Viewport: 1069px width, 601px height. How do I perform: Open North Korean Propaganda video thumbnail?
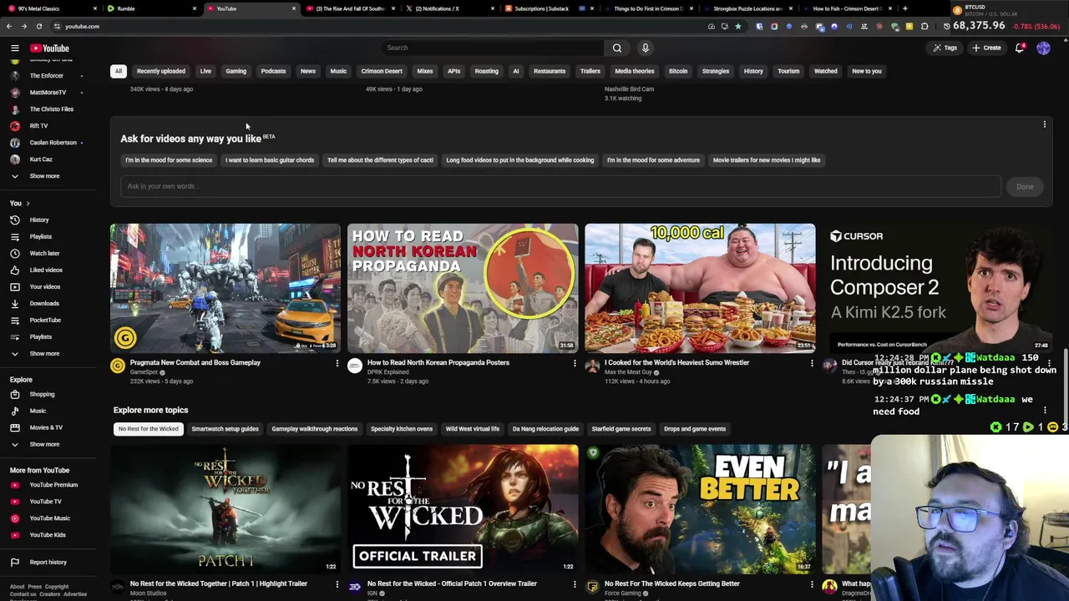tap(463, 288)
